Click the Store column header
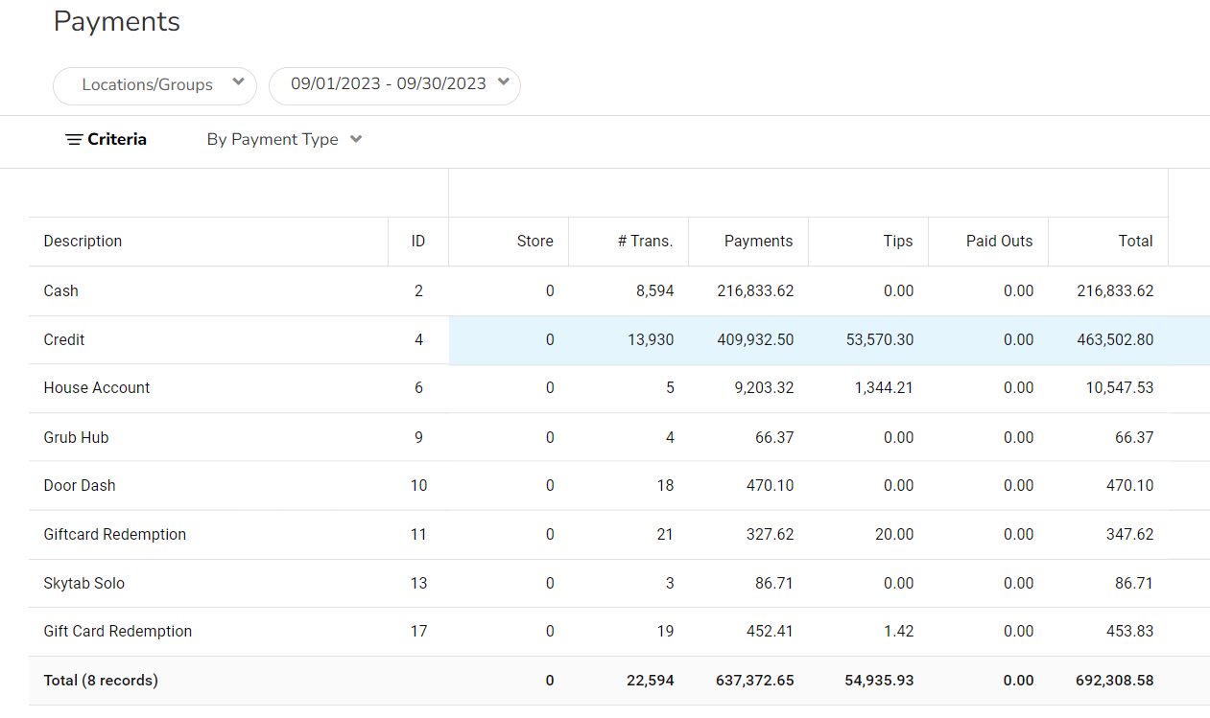Viewport: 1210px width, 718px height. click(x=534, y=242)
